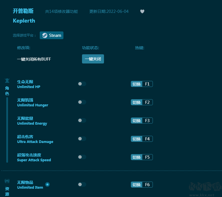Enable Super Attack Speed switch

click(82, 157)
